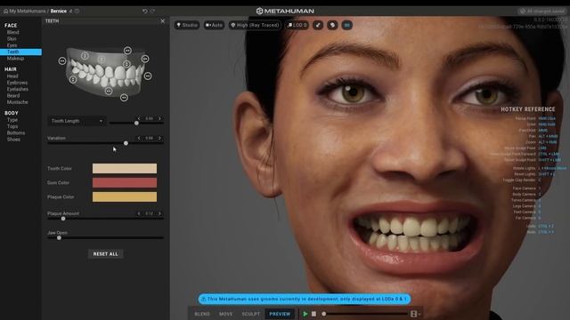Viewport: 570px width, 320px height.
Task: Click the animation timeline scrubber handle
Action: [324, 314]
